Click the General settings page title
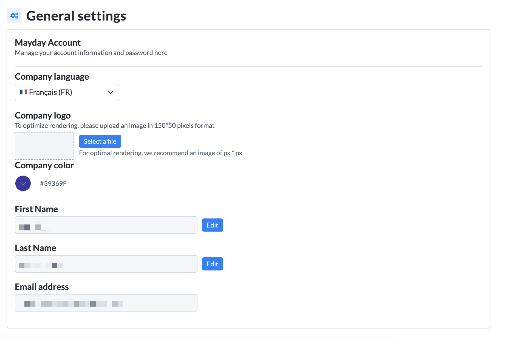514x340 pixels. (76, 16)
